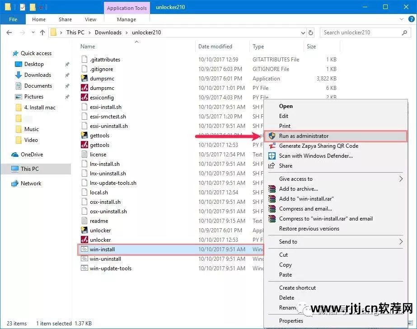Click the chevron after Downloads in path
417x329 pixels.
click(127, 33)
